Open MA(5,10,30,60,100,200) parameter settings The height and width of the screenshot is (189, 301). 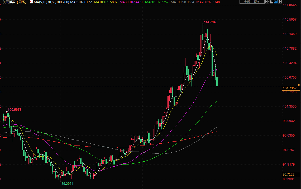click(x=51, y=2)
